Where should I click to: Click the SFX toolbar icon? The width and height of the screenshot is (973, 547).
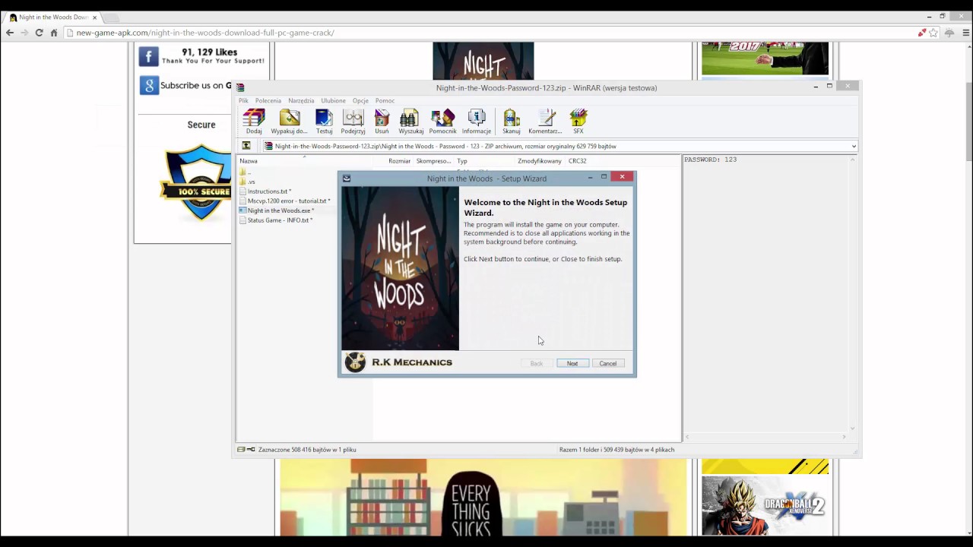(578, 122)
